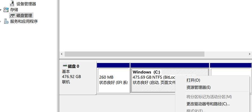This screenshot has height=112, width=252.
Task: Click the horizontal scrollbar thumb
Action: [x=134, y=54]
